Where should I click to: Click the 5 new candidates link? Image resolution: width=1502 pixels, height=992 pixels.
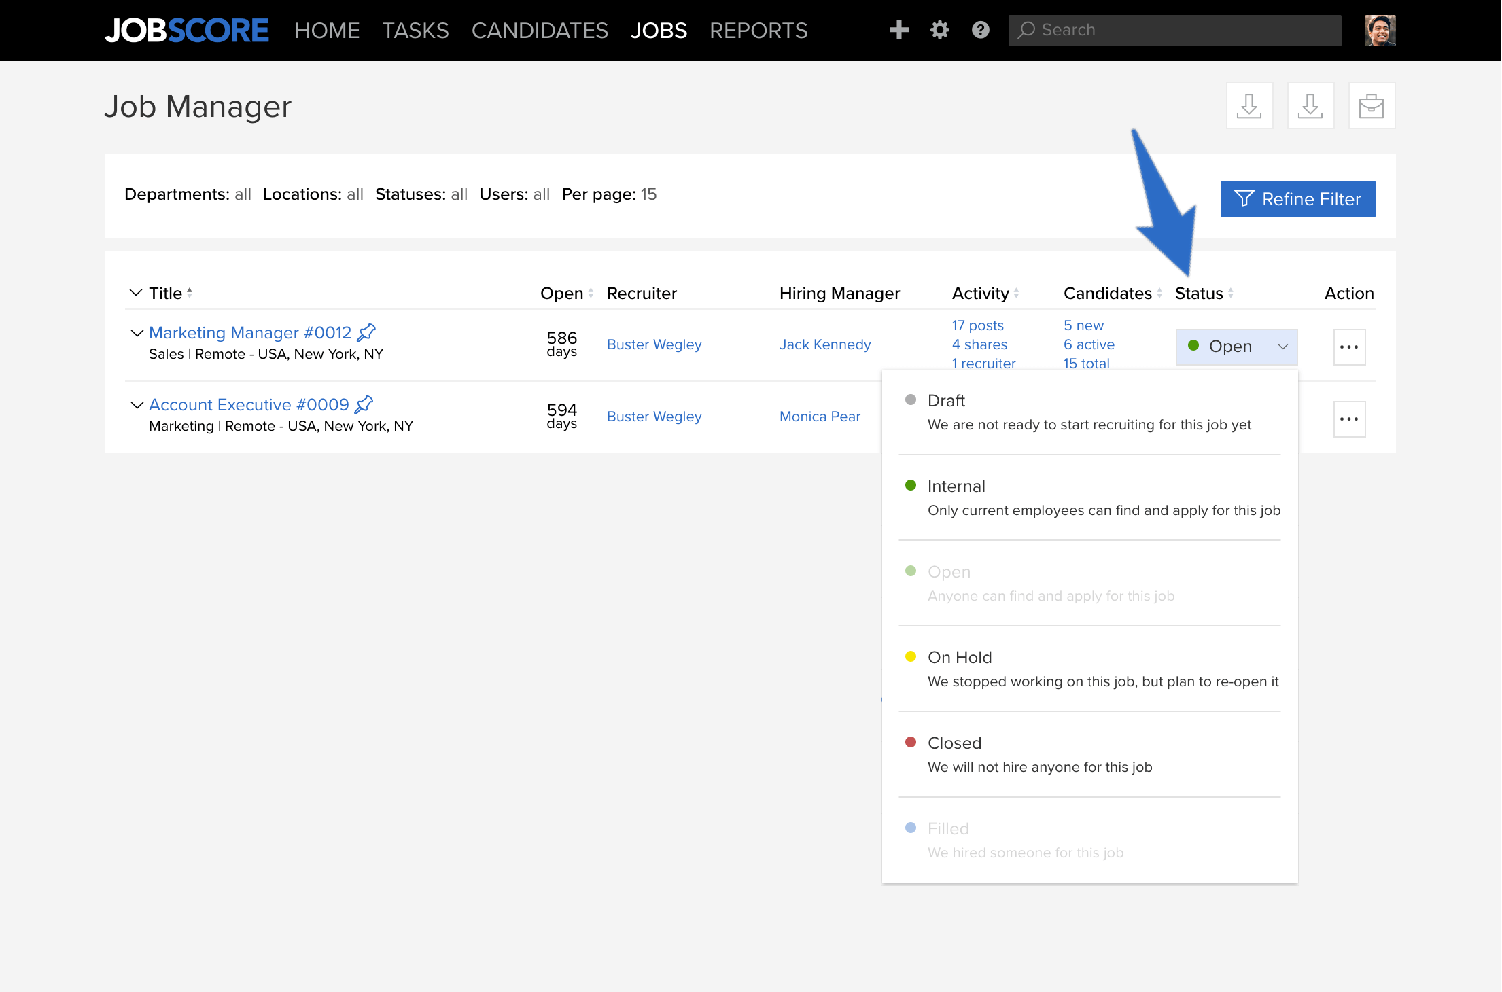coord(1083,325)
